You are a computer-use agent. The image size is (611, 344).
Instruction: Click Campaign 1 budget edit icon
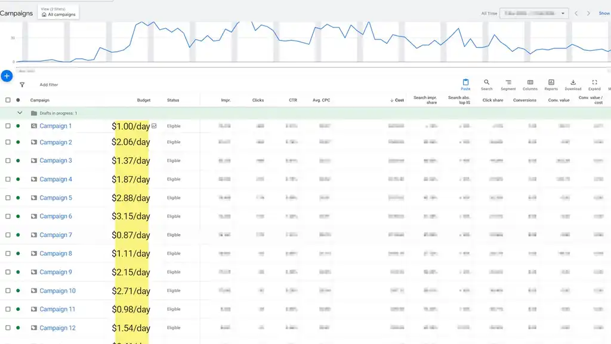pos(155,126)
